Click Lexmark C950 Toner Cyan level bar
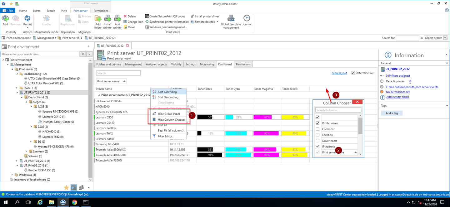Viewport: 450px width, 207px height. coord(239,117)
